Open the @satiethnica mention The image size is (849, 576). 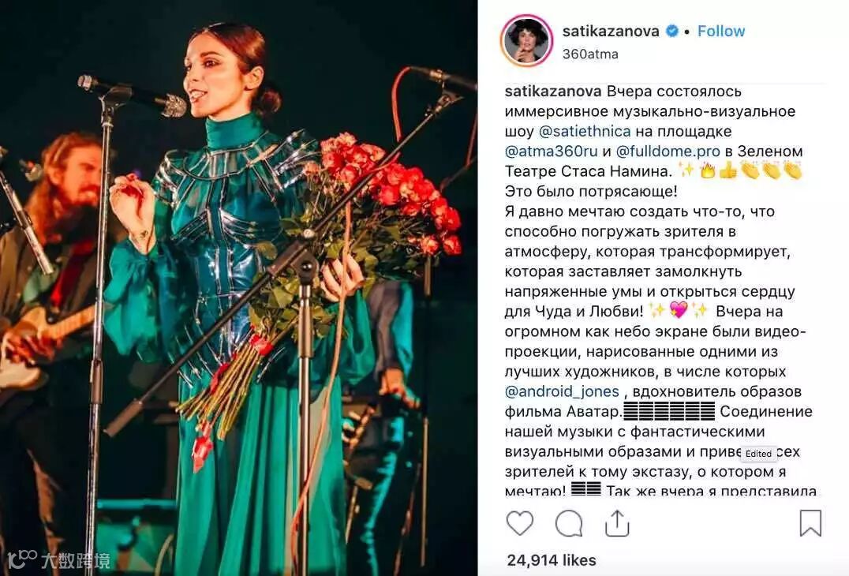pos(584,132)
